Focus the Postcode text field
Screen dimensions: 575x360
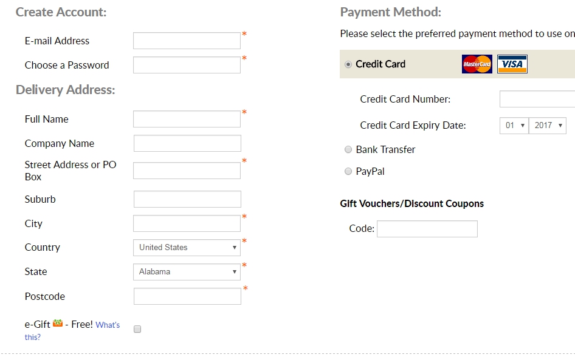(x=187, y=296)
